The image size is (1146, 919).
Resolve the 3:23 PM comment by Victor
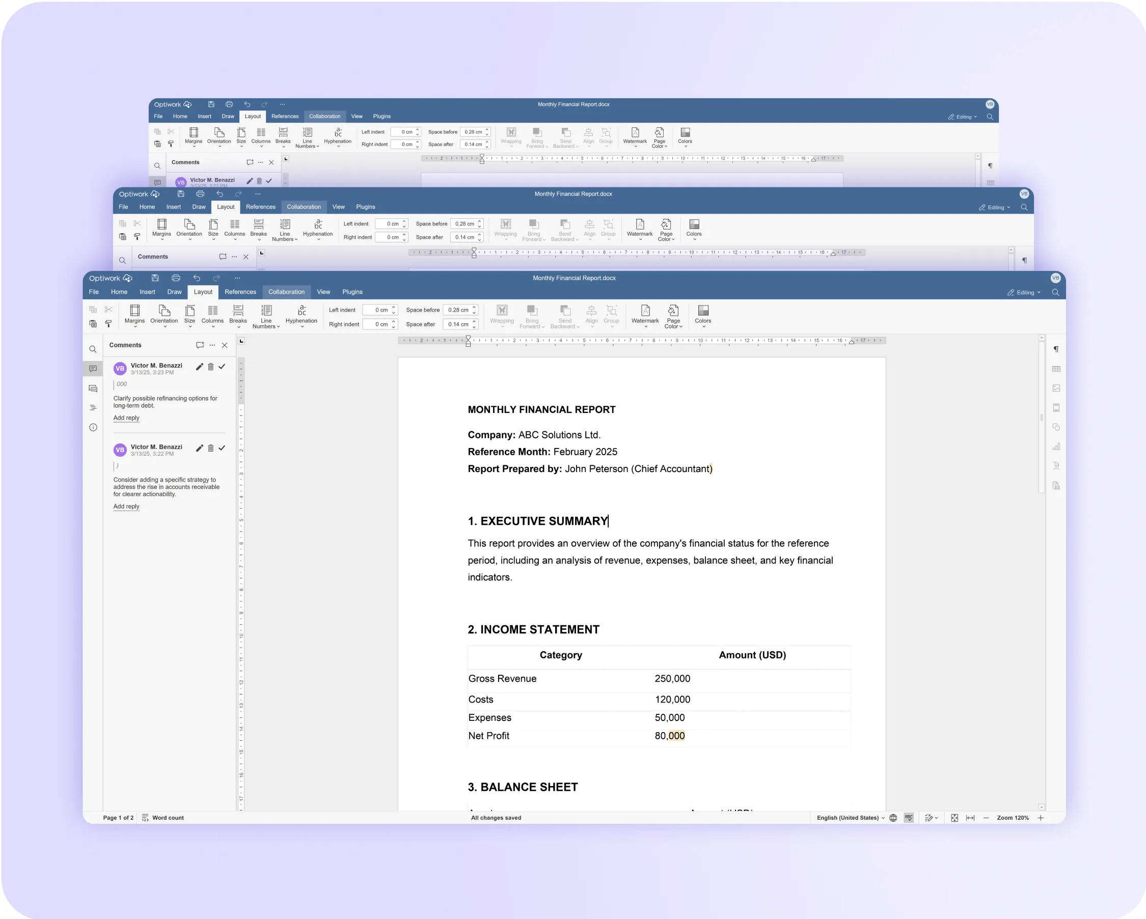point(222,367)
